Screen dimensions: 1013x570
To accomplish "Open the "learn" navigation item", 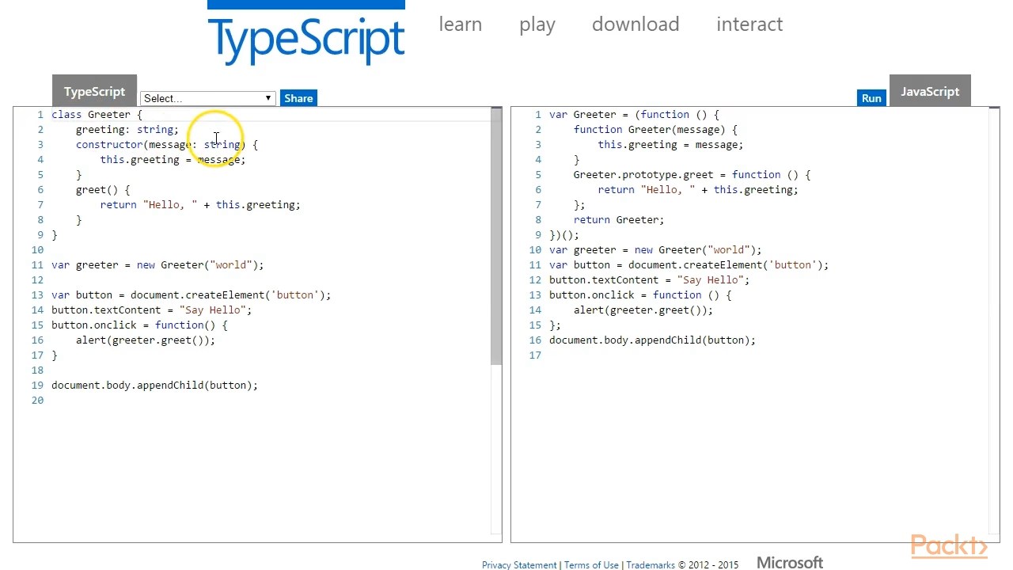I will pyautogui.click(x=460, y=24).
